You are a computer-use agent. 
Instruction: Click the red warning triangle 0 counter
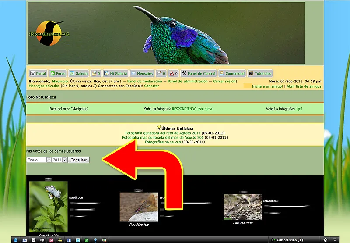pyautogui.click(x=173, y=73)
